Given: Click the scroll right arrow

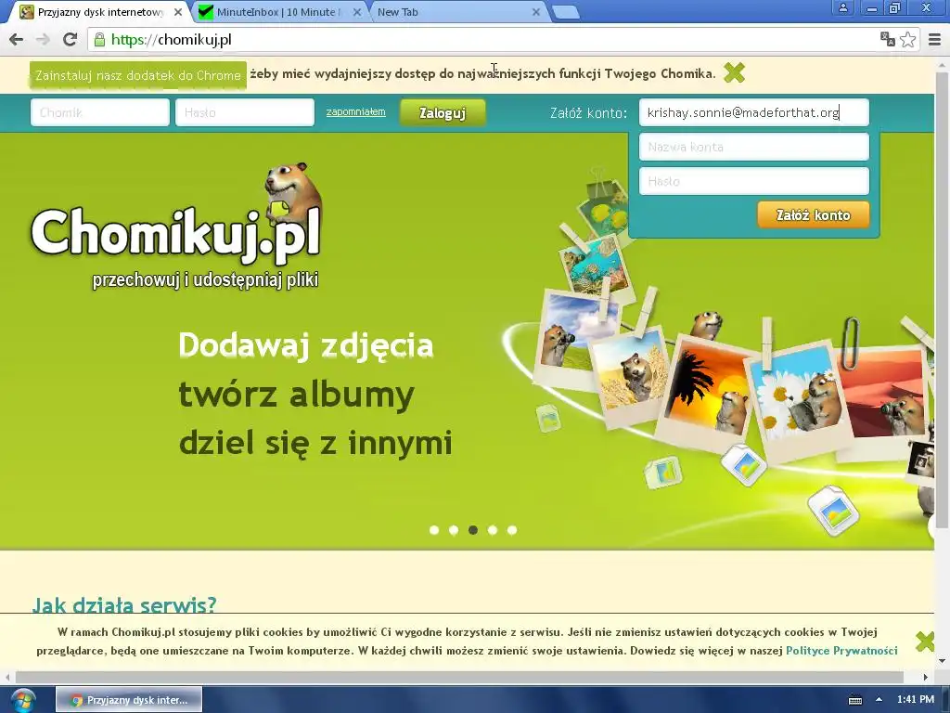Looking at the screenshot, I should tap(925, 677).
